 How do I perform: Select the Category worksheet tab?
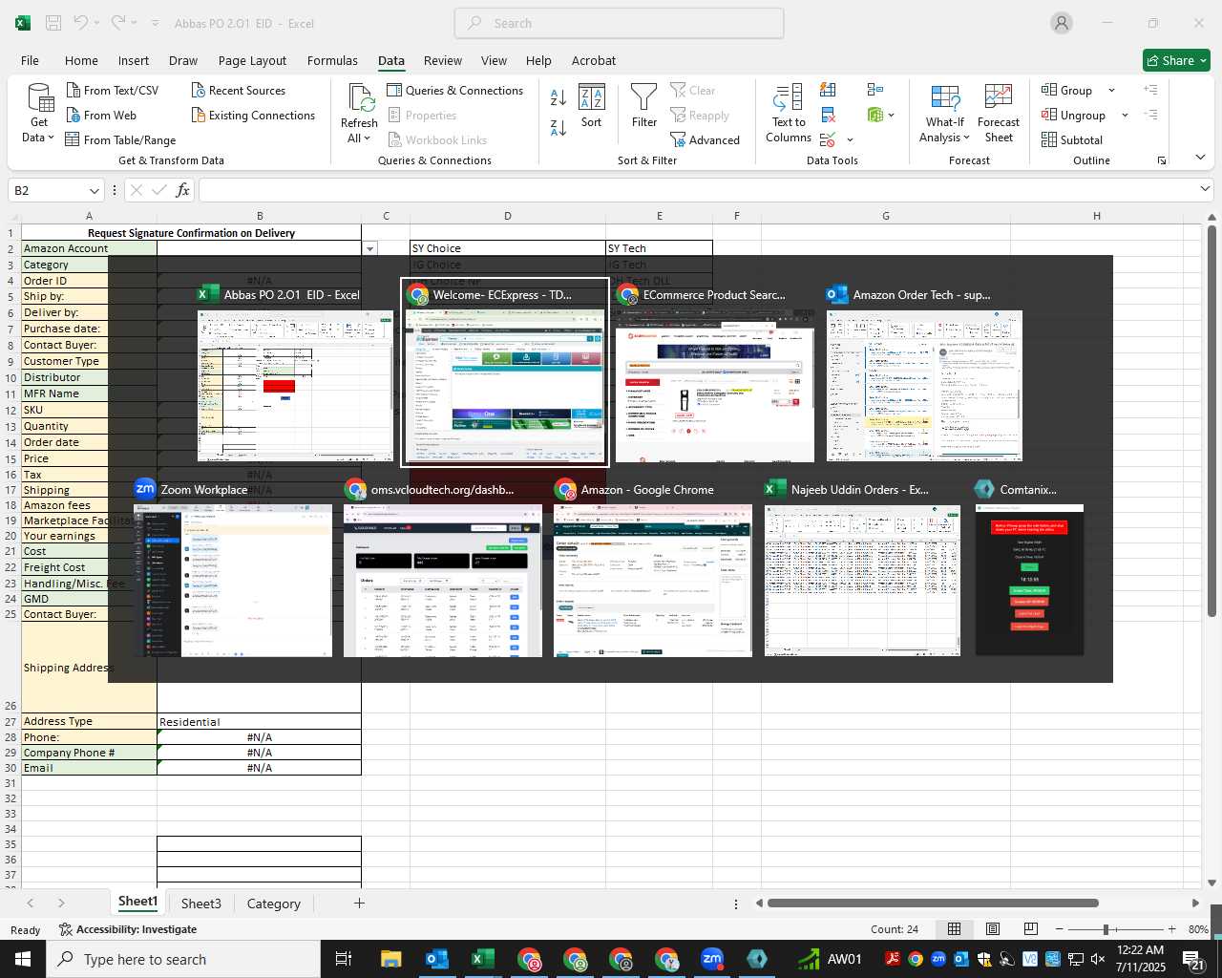click(x=274, y=904)
